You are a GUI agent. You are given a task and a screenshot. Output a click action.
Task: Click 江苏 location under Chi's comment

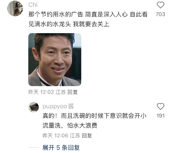61,92
